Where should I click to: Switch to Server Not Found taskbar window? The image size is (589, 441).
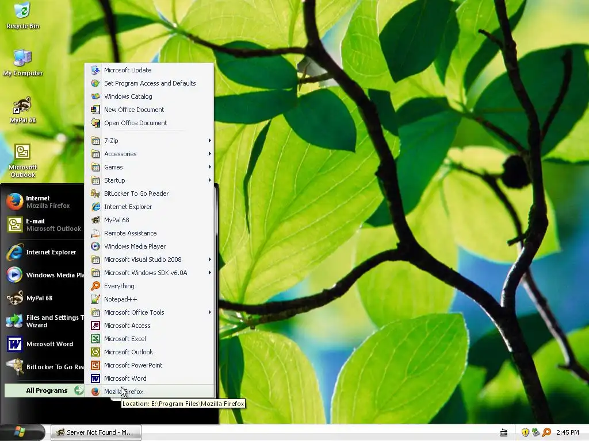point(96,432)
